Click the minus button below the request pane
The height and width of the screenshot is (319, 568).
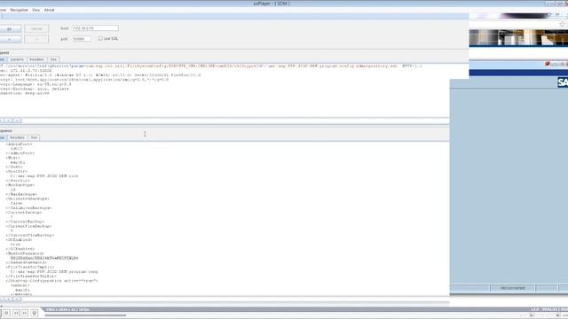click(17, 121)
